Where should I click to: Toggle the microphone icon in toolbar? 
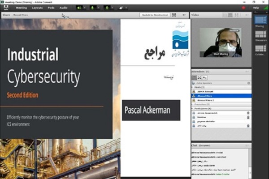pos(93,8)
